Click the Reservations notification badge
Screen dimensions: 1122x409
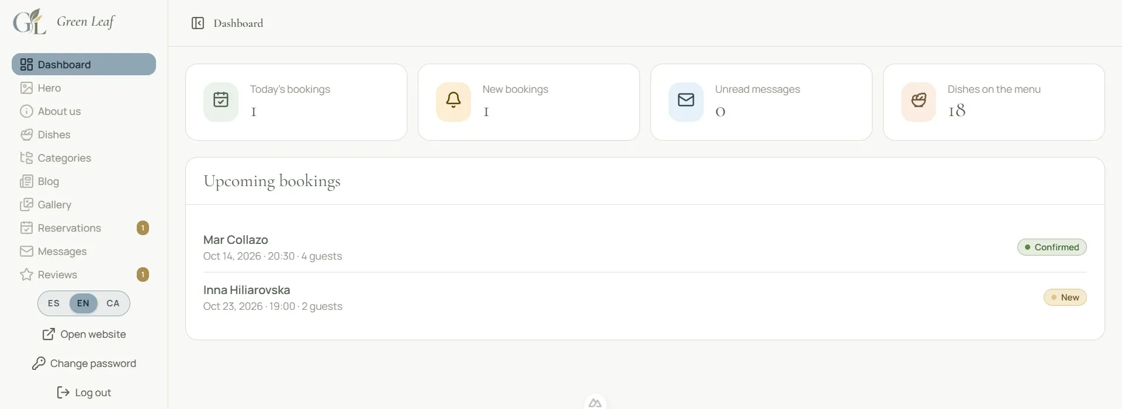(143, 228)
